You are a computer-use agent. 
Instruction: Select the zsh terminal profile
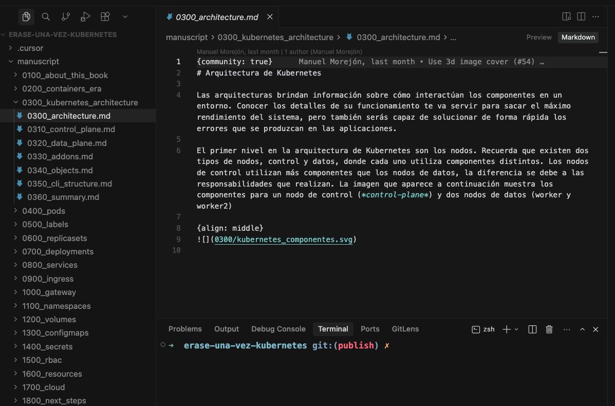483,329
